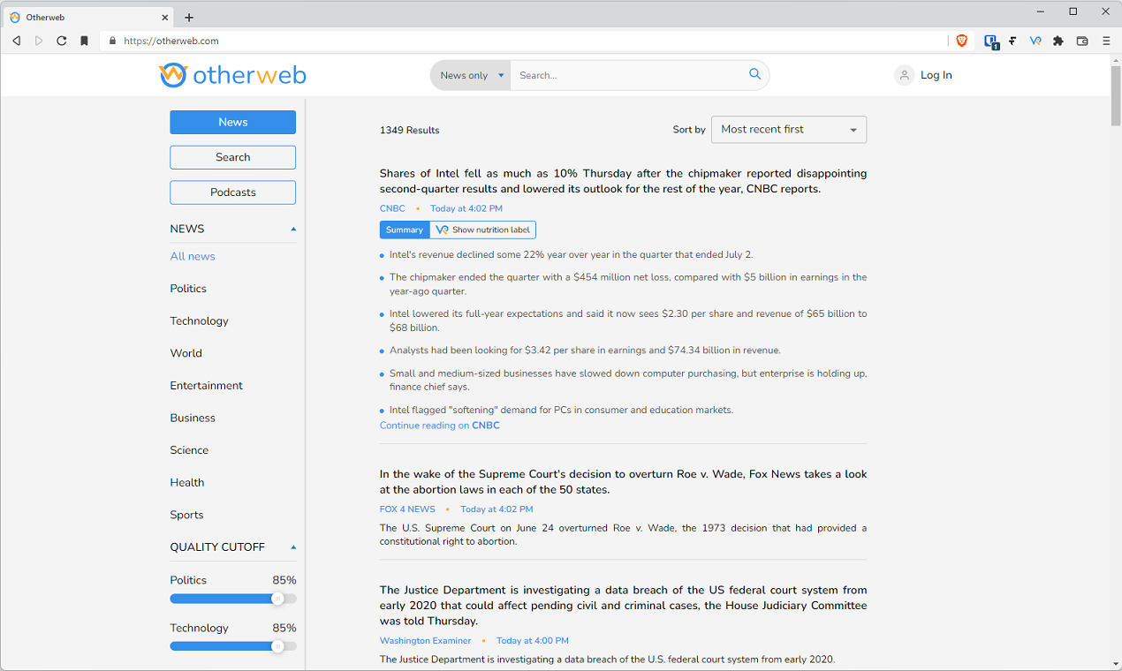Select the World category

[186, 353]
